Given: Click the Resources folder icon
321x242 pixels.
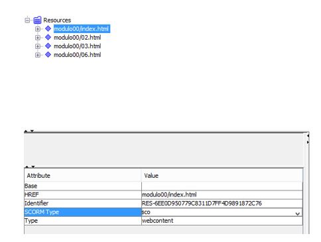Looking at the screenshot, I should (x=37, y=20).
